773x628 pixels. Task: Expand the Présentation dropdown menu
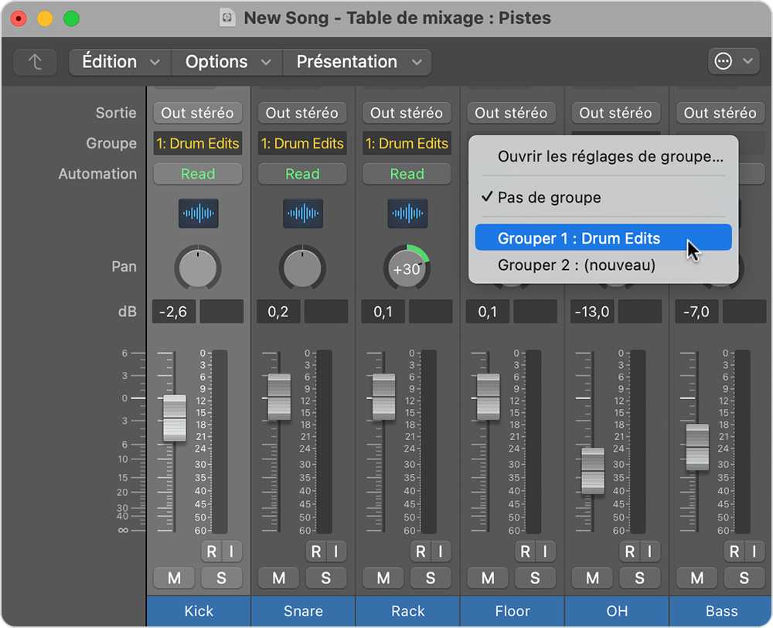point(357,62)
